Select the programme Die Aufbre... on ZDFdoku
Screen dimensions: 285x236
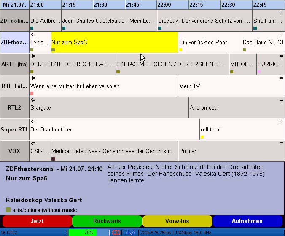(45, 21)
